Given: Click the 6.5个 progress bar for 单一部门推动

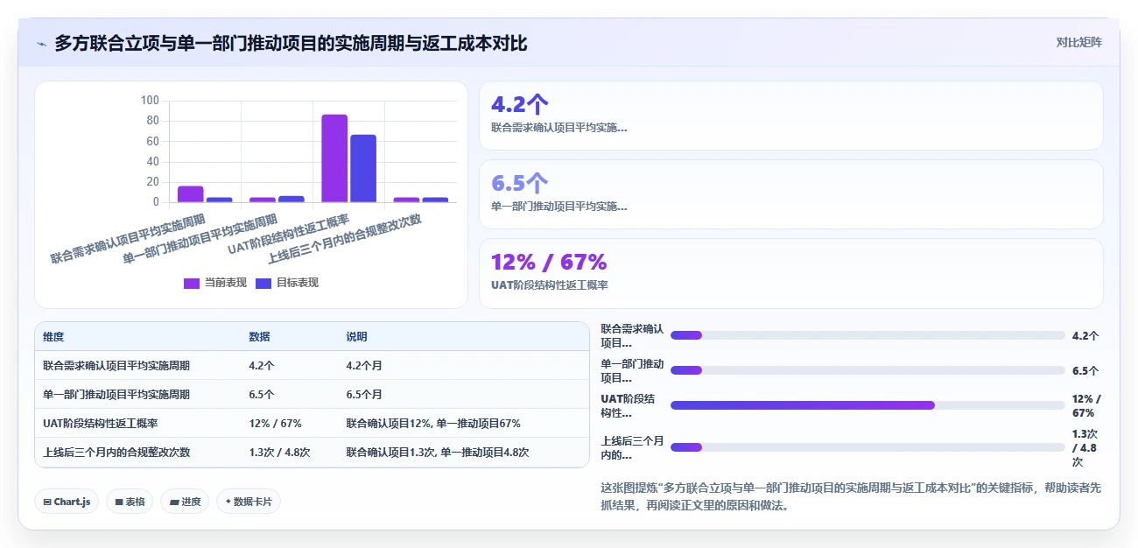Looking at the screenshot, I should [x=868, y=370].
